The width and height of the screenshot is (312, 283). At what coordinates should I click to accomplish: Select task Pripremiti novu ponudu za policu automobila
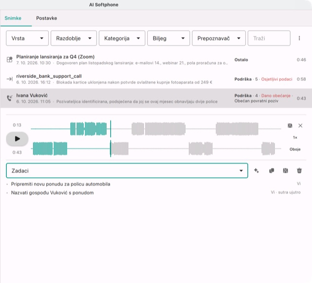click(60, 184)
